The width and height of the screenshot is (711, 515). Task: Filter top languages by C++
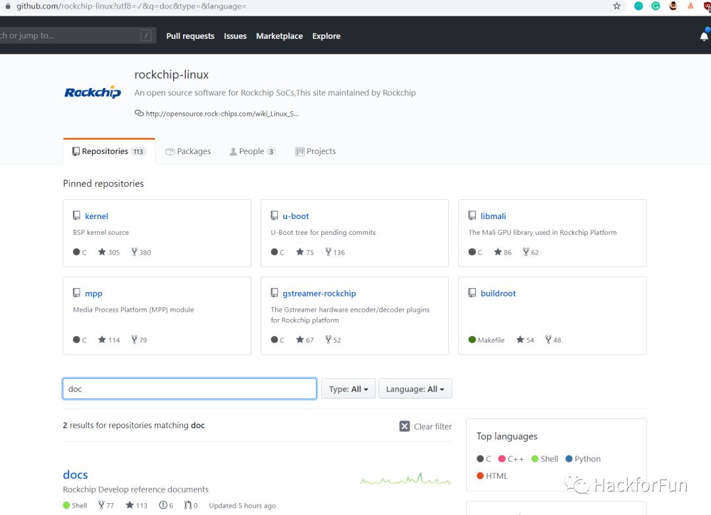(x=511, y=459)
